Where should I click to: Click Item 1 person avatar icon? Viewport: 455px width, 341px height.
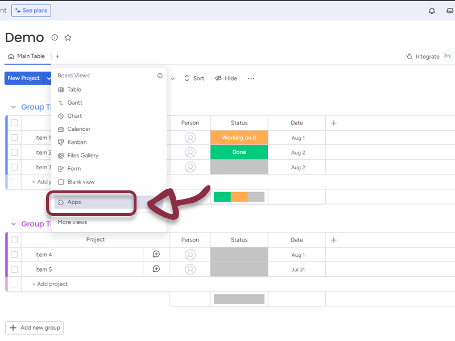pyautogui.click(x=190, y=138)
